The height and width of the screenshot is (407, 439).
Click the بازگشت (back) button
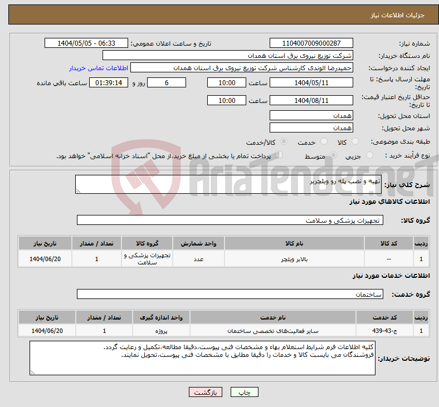[x=206, y=392]
